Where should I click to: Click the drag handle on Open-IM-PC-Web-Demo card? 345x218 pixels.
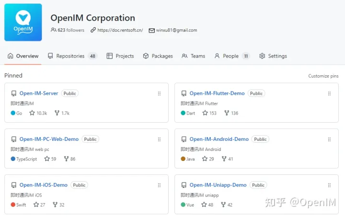tap(159, 139)
